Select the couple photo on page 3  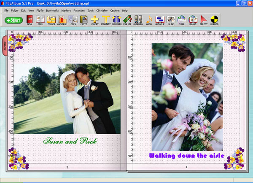coord(67,99)
